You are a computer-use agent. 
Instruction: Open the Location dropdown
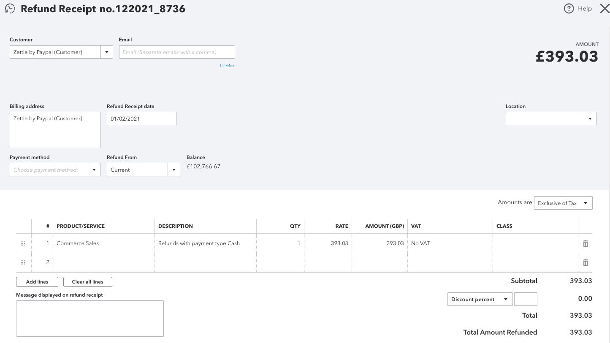(590, 119)
